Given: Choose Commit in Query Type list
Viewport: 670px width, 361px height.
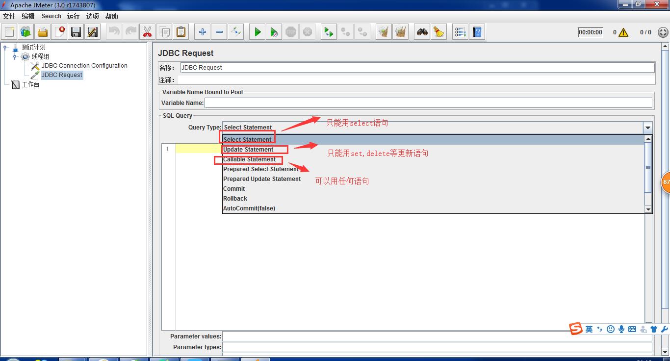Looking at the screenshot, I should click(434, 189).
